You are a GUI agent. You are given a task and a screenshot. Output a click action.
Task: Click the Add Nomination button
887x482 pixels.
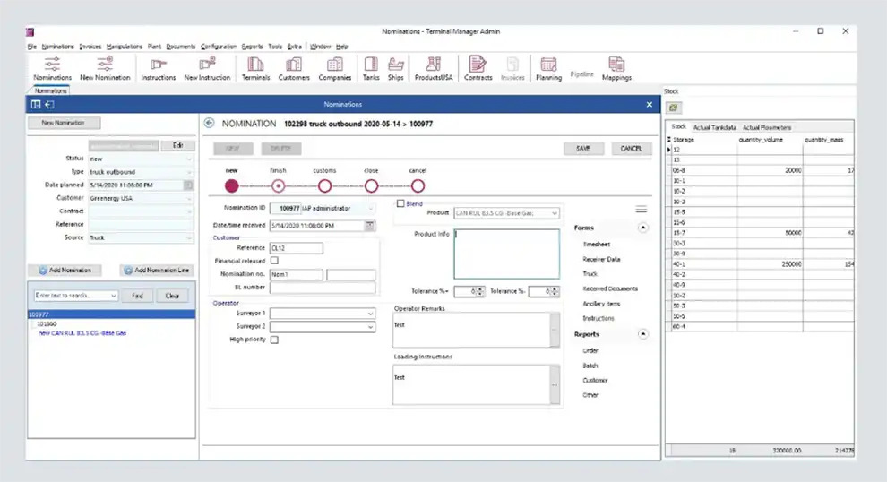(65, 271)
